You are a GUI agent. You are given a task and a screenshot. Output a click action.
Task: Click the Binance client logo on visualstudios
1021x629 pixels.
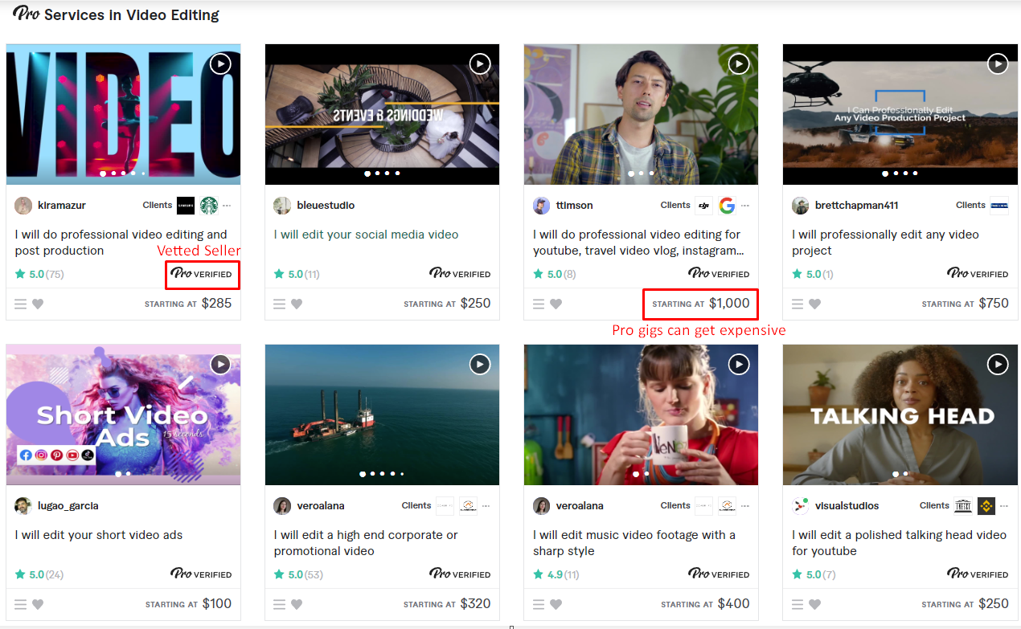[986, 505]
